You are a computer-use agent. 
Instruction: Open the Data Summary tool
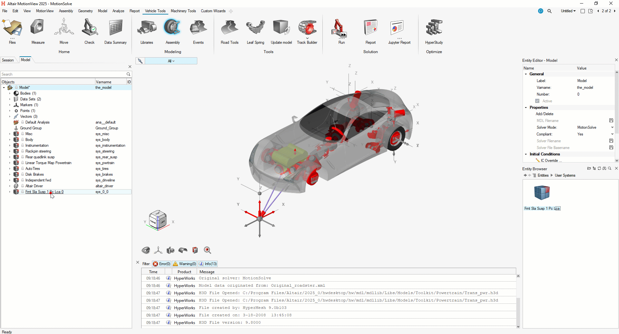point(115,32)
